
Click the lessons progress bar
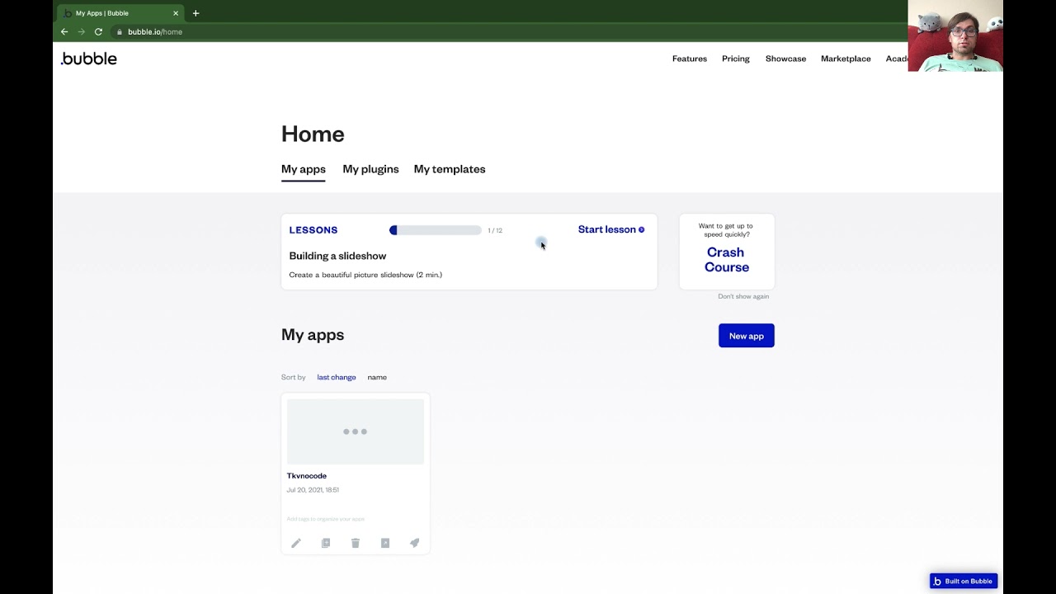[x=436, y=230]
